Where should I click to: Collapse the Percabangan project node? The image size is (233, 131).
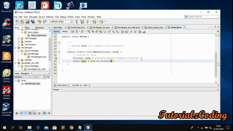[16, 48]
